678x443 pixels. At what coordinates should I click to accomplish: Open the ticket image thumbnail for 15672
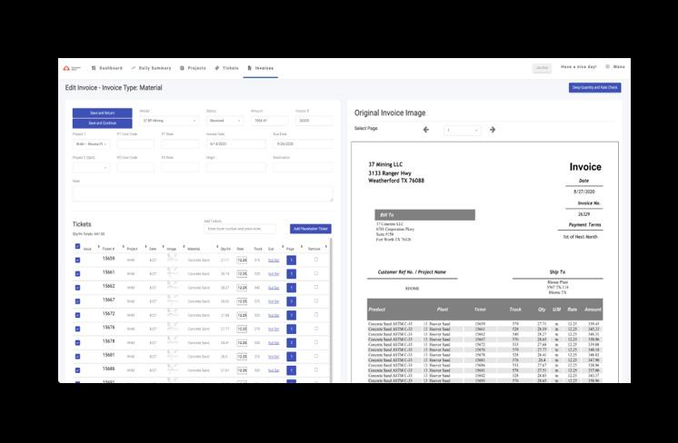[173, 315]
